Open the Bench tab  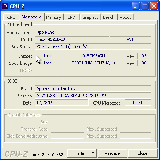pos(109,17)
